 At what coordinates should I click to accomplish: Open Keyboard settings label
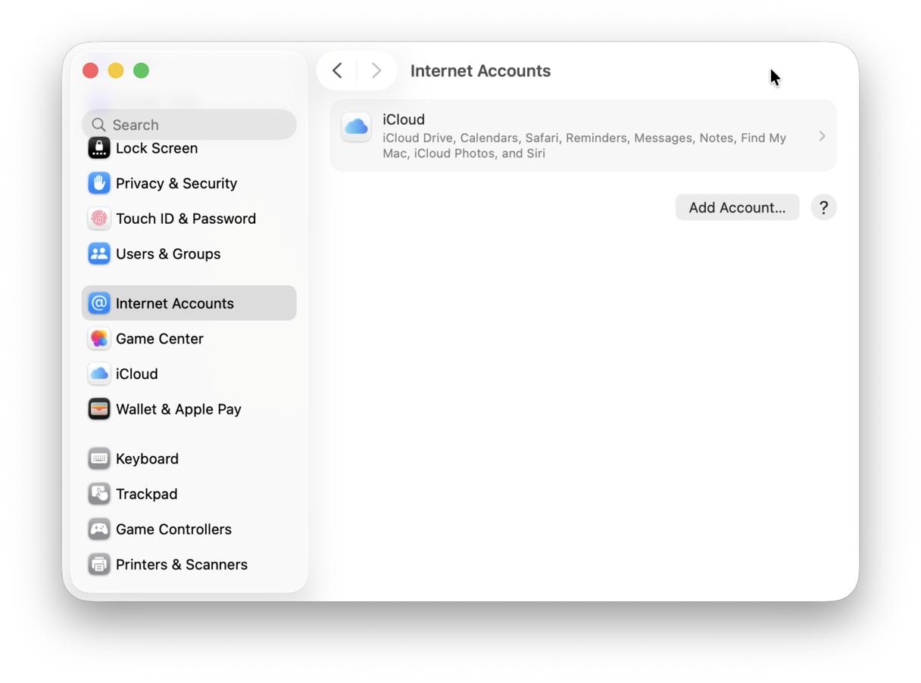pos(147,459)
